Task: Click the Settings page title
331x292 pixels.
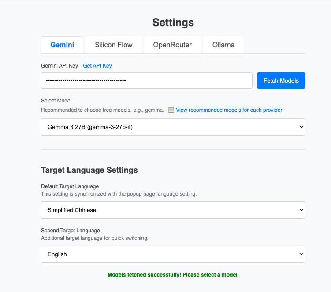Action: pyautogui.click(x=173, y=23)
